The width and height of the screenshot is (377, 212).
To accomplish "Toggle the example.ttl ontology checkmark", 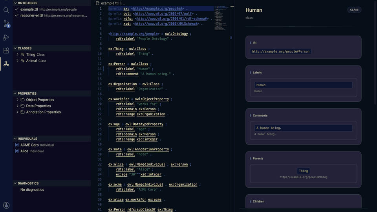I will coord(16,9).
